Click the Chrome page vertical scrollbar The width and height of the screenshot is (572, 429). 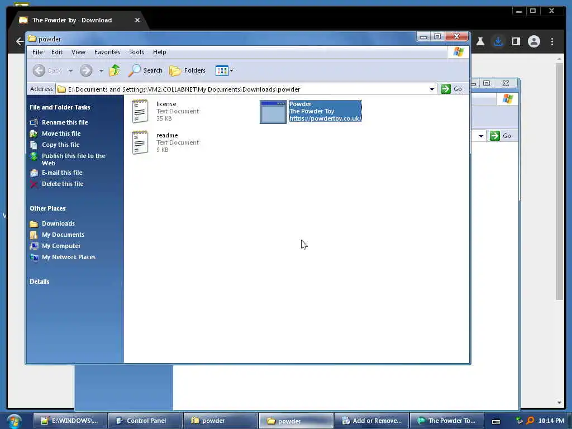point(559,182)
